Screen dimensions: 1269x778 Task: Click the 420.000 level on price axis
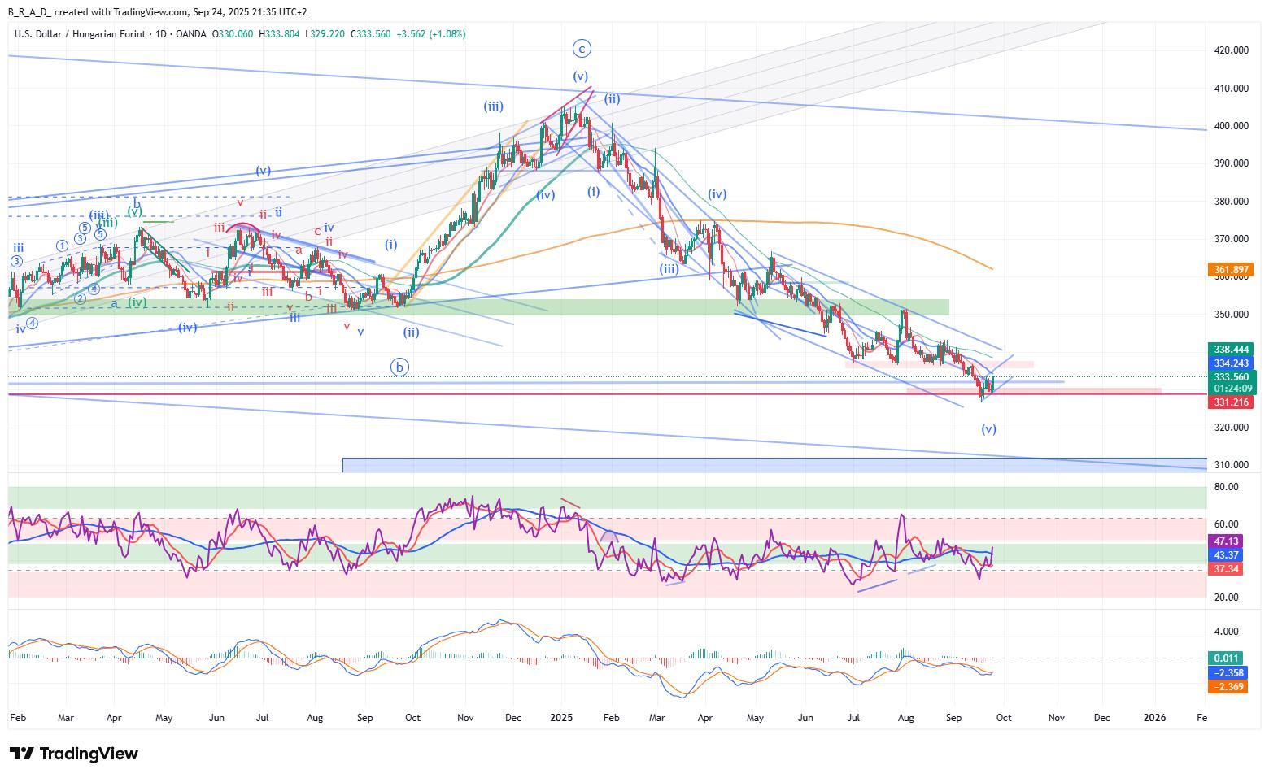[x=1231, y=50]
